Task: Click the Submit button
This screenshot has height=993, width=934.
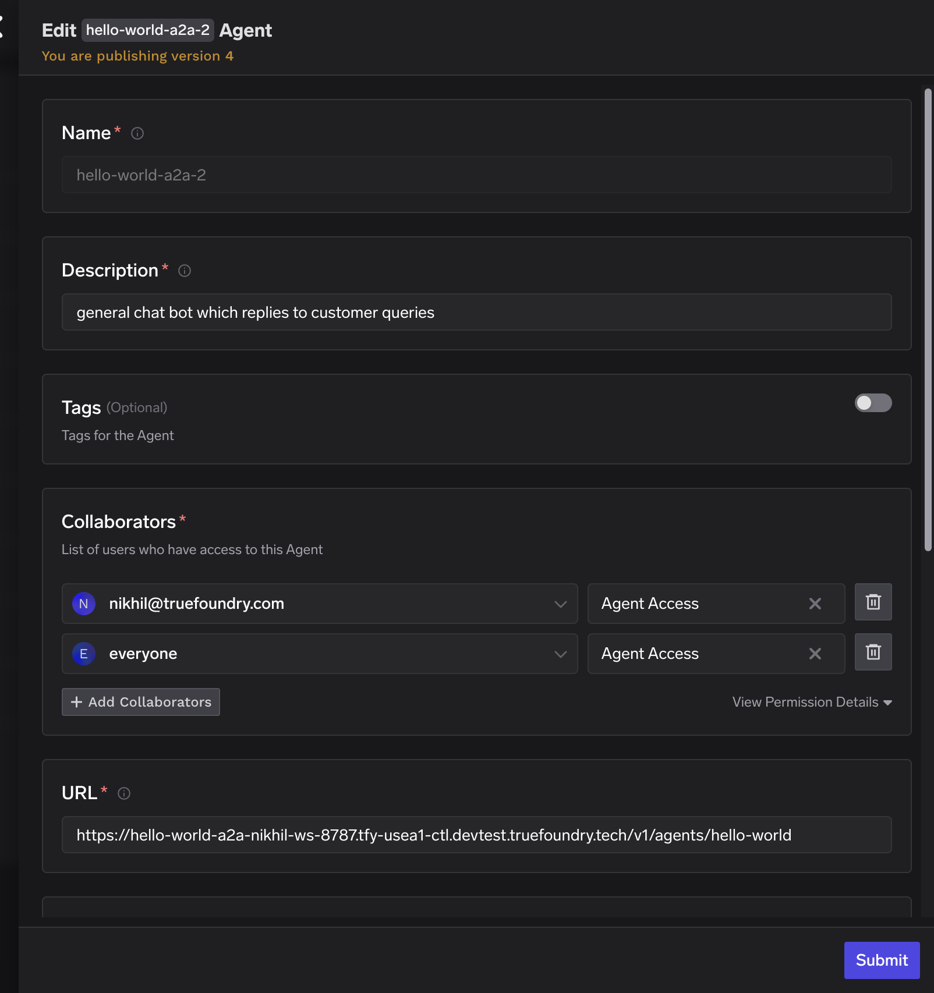Action: pyautogui.click(x=881, y=960)
